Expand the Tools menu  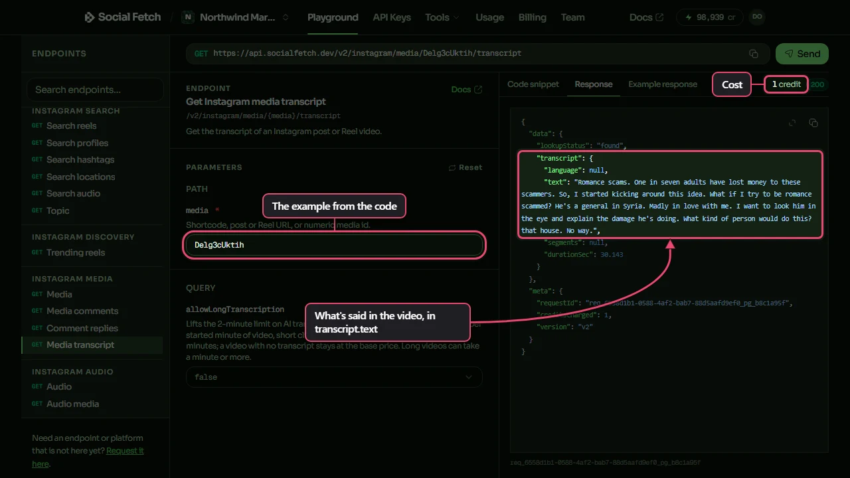tap(442, 17)
